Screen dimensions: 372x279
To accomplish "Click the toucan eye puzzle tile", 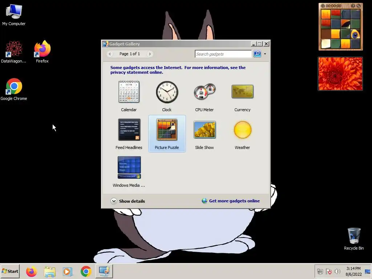I will click(x=355, y=34).
